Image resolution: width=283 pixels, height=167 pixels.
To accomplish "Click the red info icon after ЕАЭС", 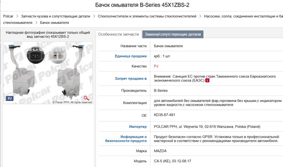I will 207,80.
